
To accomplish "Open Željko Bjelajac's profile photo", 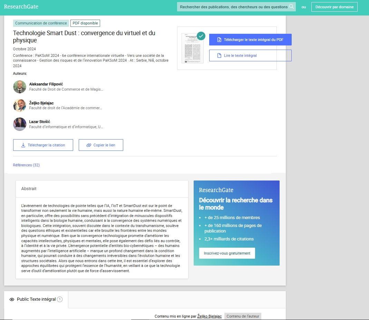I will click(x=20, y=105).
